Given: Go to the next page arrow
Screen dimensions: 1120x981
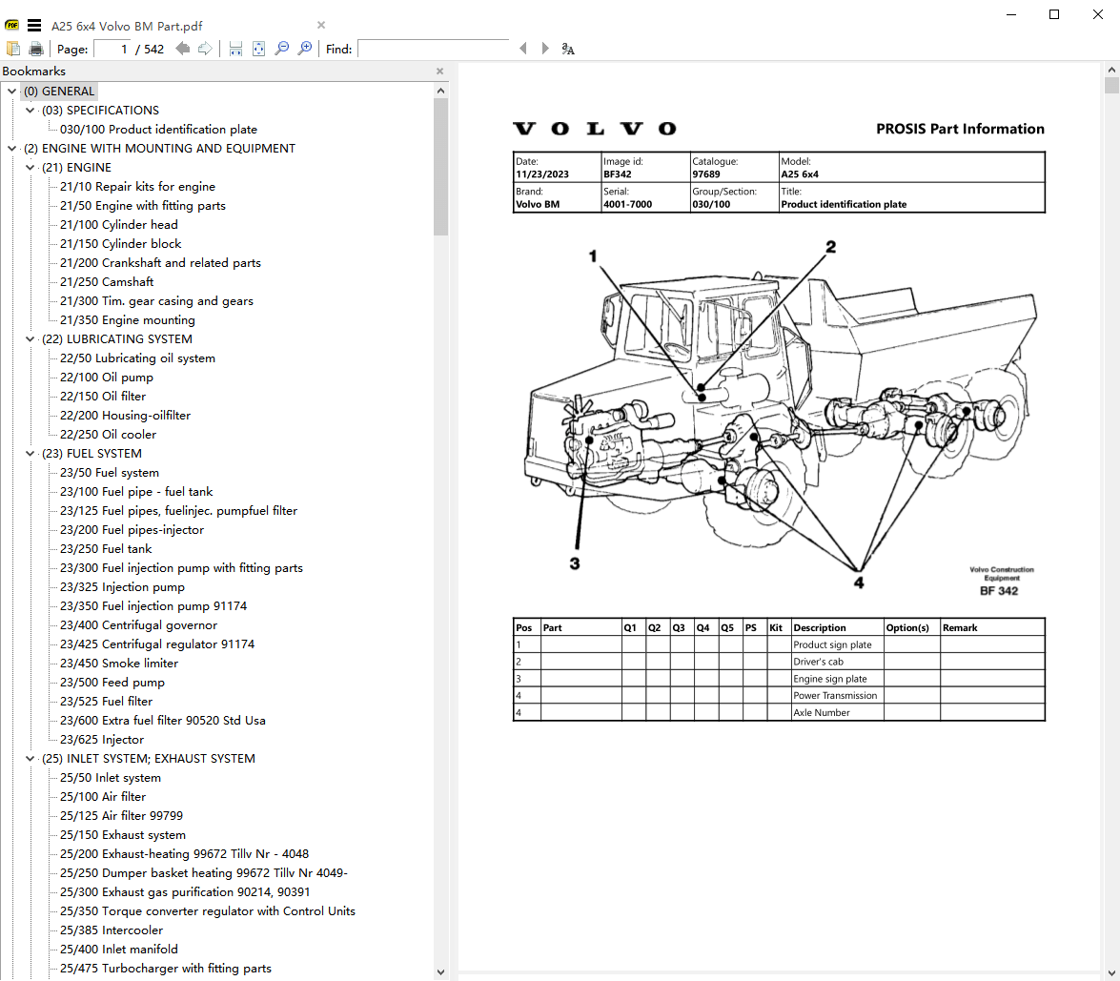Looking at the screenshot, I should tap(205, 49).
